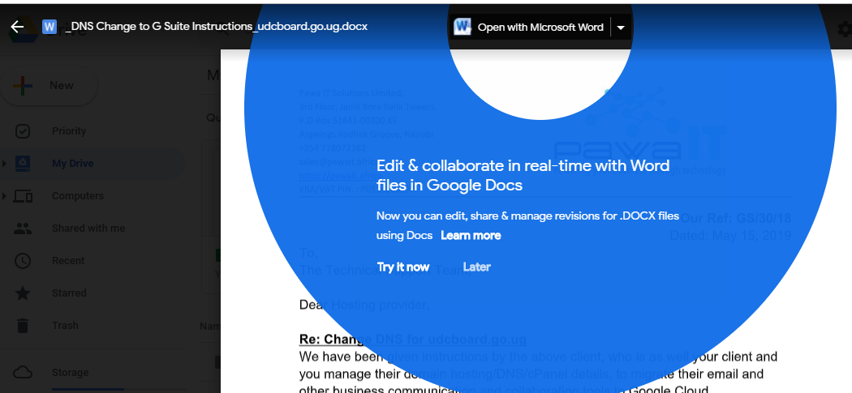Click Try it now in the promo

(403, 267)
